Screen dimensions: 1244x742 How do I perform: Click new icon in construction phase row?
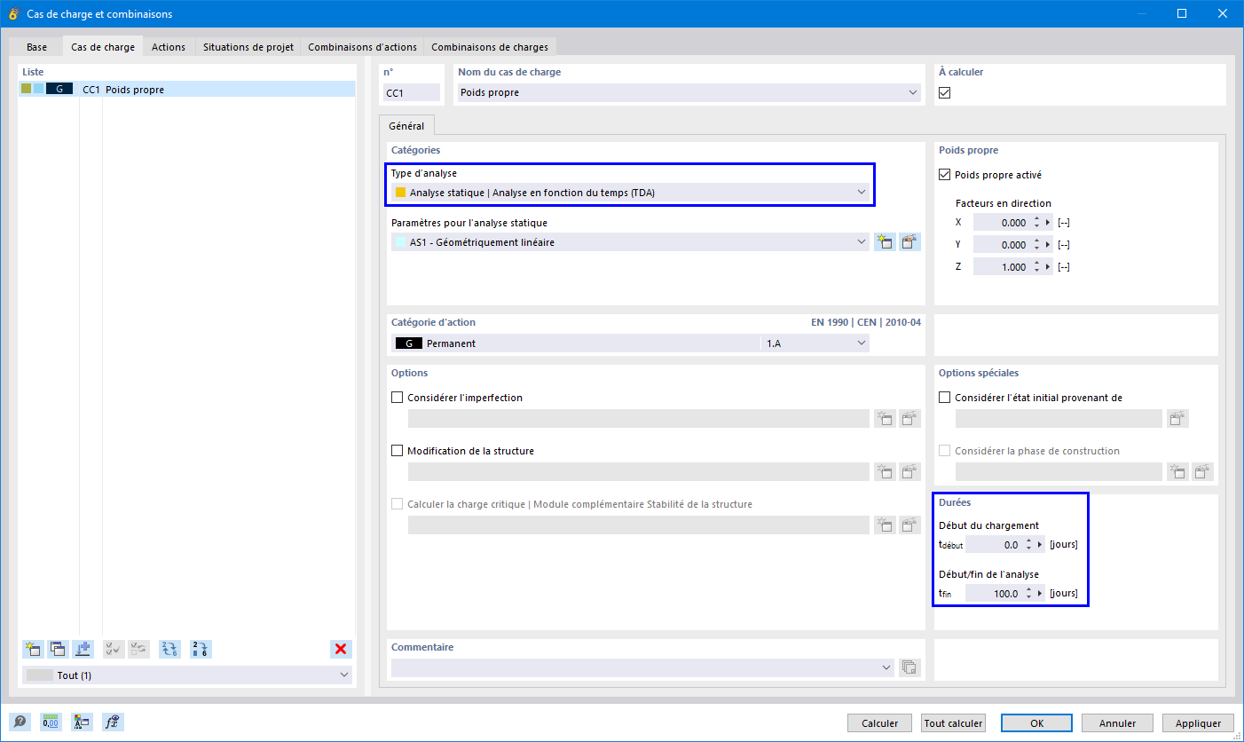pyautogui.click(x=1177, y=472)
